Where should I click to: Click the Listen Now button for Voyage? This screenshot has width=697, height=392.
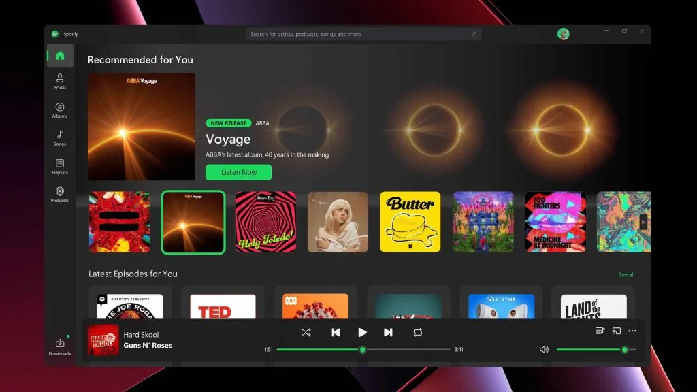pyautogui.click(x=238, y=172)
